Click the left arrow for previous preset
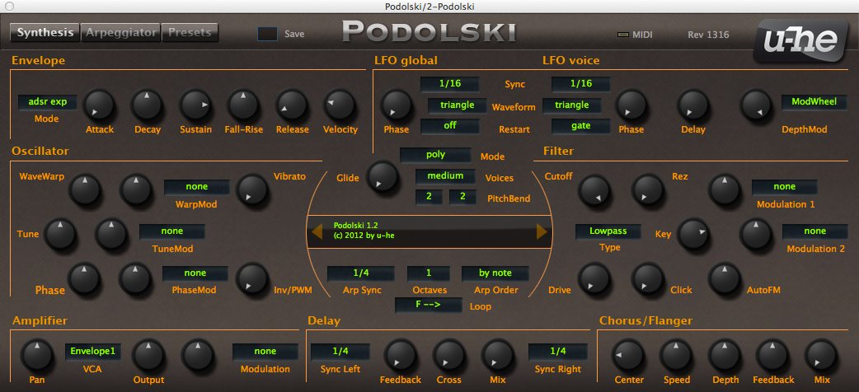859x392 pixels. click(x=317, y=232)
